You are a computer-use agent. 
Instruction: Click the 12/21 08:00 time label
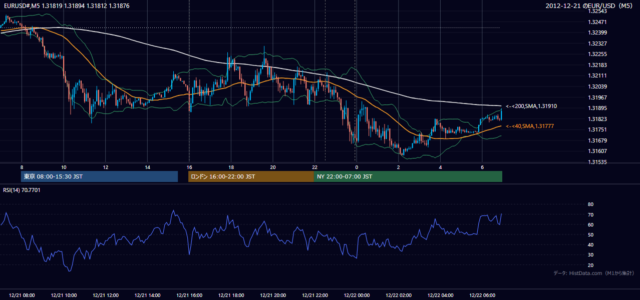[x=22, y=295]
